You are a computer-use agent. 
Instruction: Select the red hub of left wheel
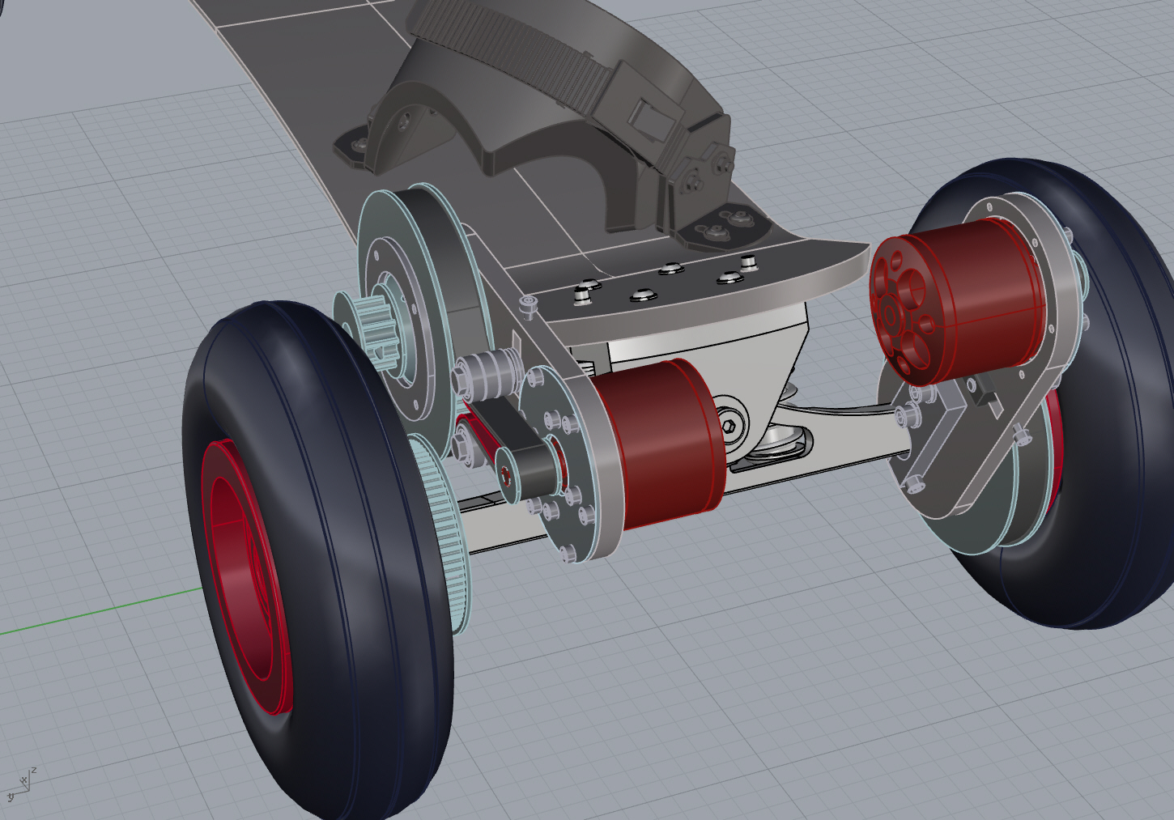coord(243,575)
